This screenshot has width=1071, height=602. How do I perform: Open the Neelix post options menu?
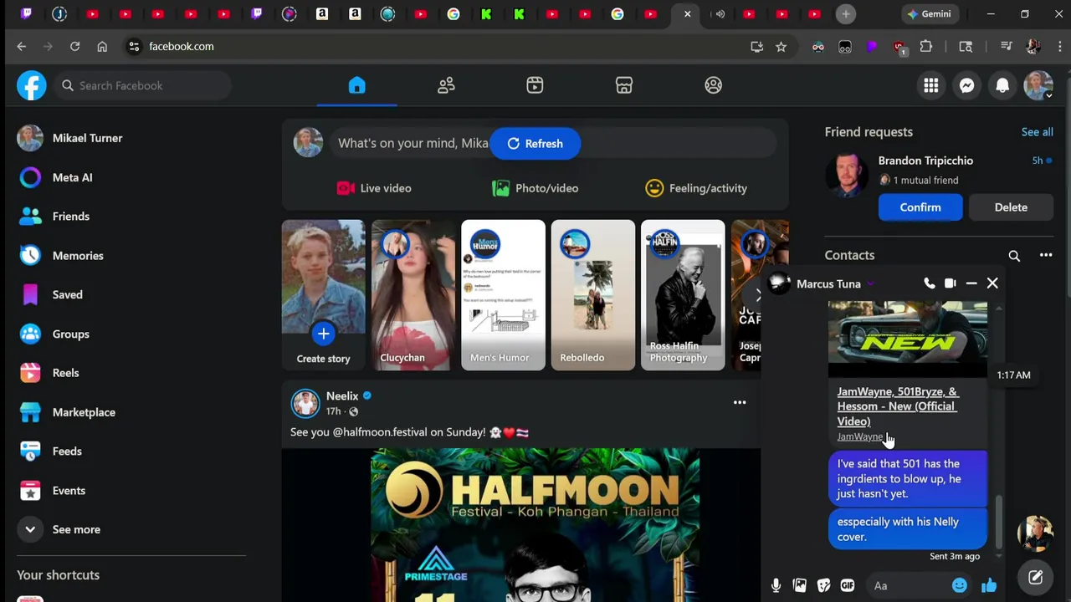point(740,403)
